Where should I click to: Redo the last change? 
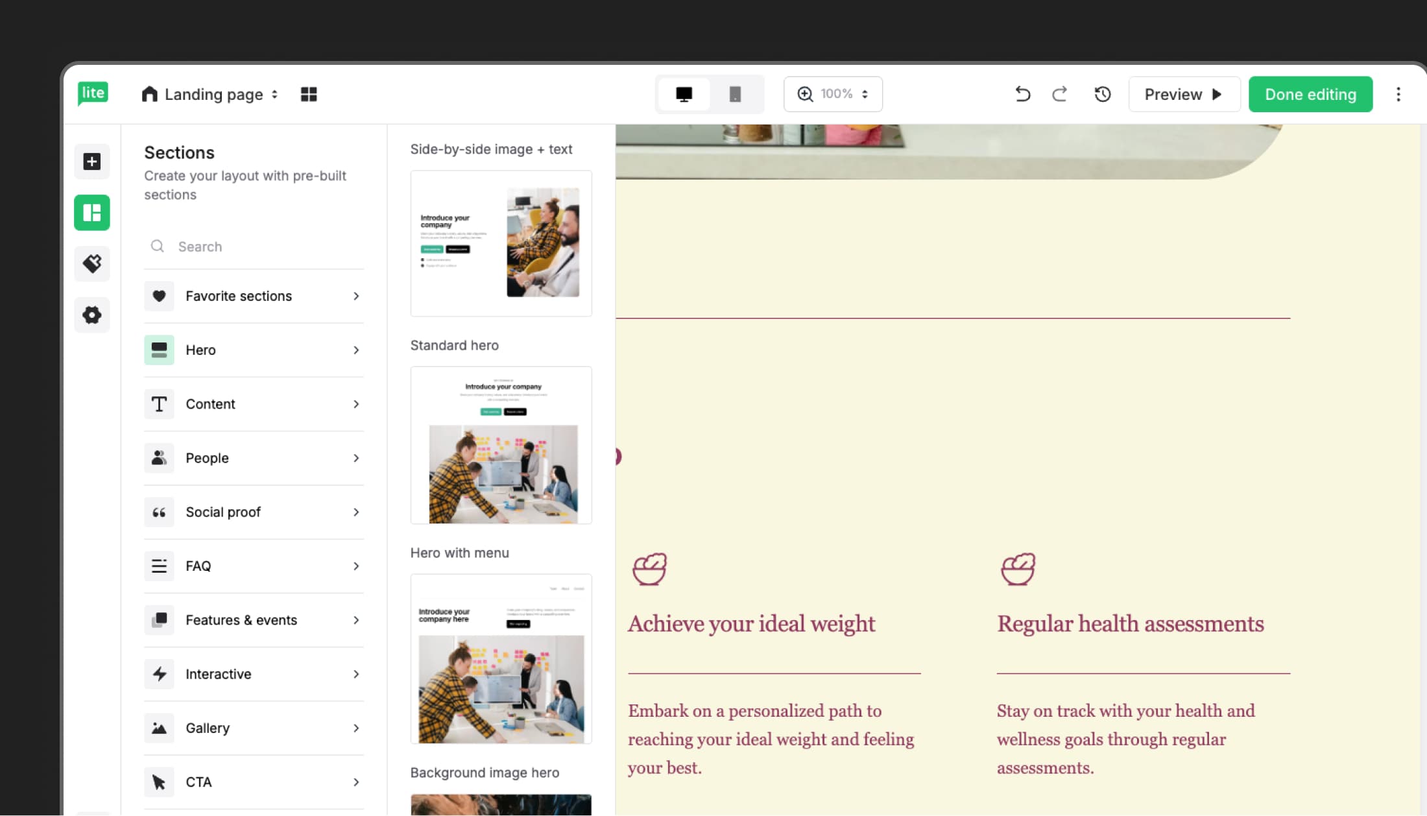(x=1060, y=94)
